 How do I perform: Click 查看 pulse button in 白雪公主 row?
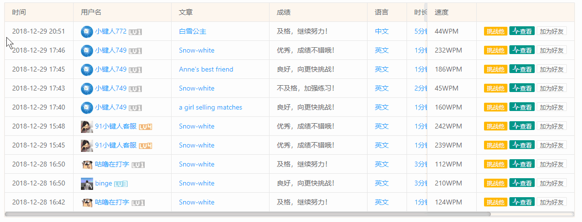(522, 31)
